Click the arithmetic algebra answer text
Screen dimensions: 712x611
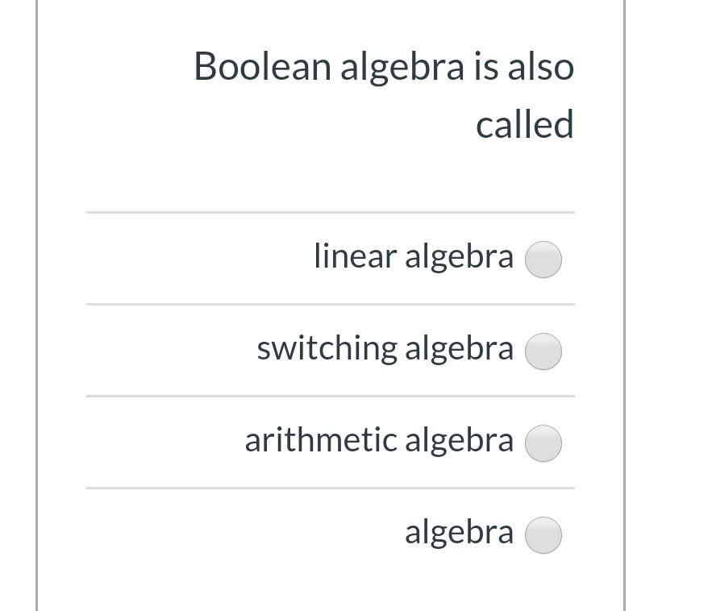click(379, 439)
